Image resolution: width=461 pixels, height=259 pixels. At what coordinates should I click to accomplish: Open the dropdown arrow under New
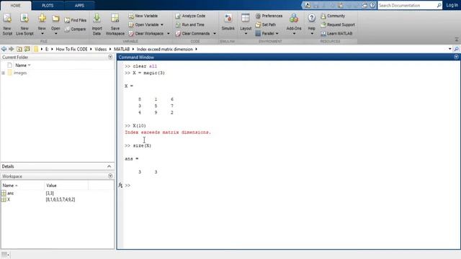click(x=42, y=34)
